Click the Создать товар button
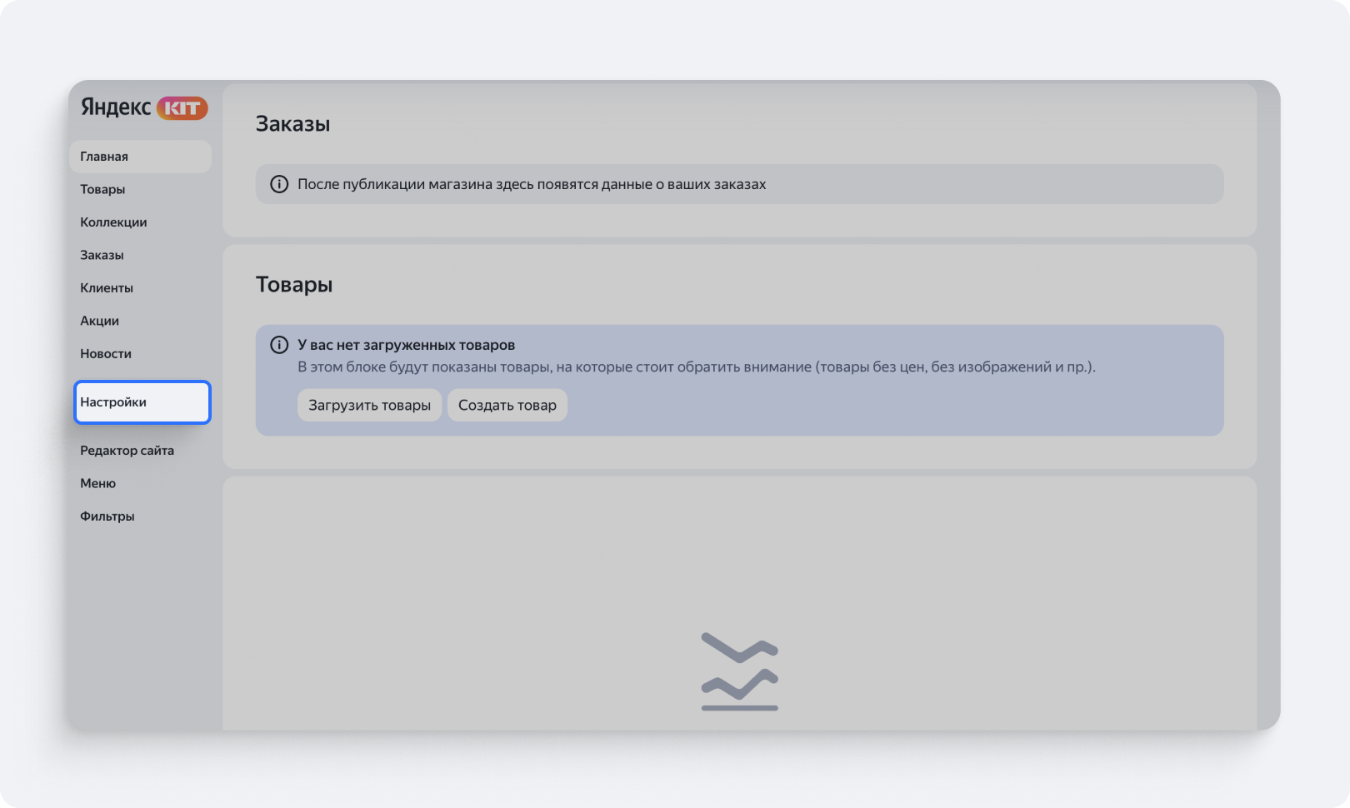1350x808 pixels. coord(507,405)
